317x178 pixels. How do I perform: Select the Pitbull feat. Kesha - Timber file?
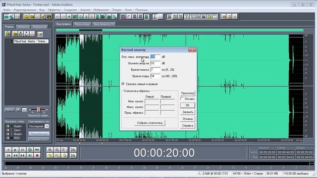click(x=31, y=41)
